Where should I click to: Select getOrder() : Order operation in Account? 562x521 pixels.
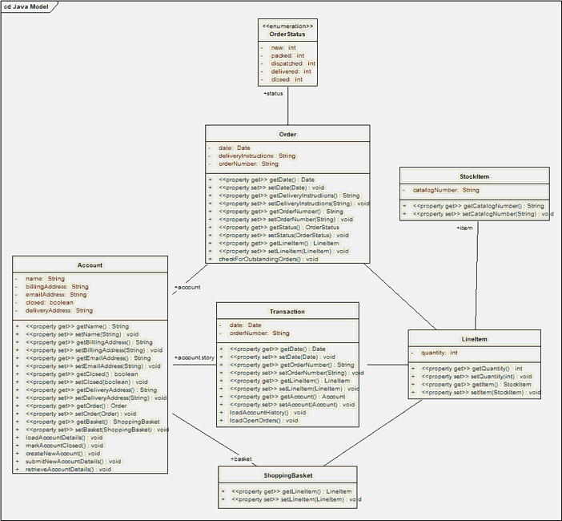pos(76,406)
